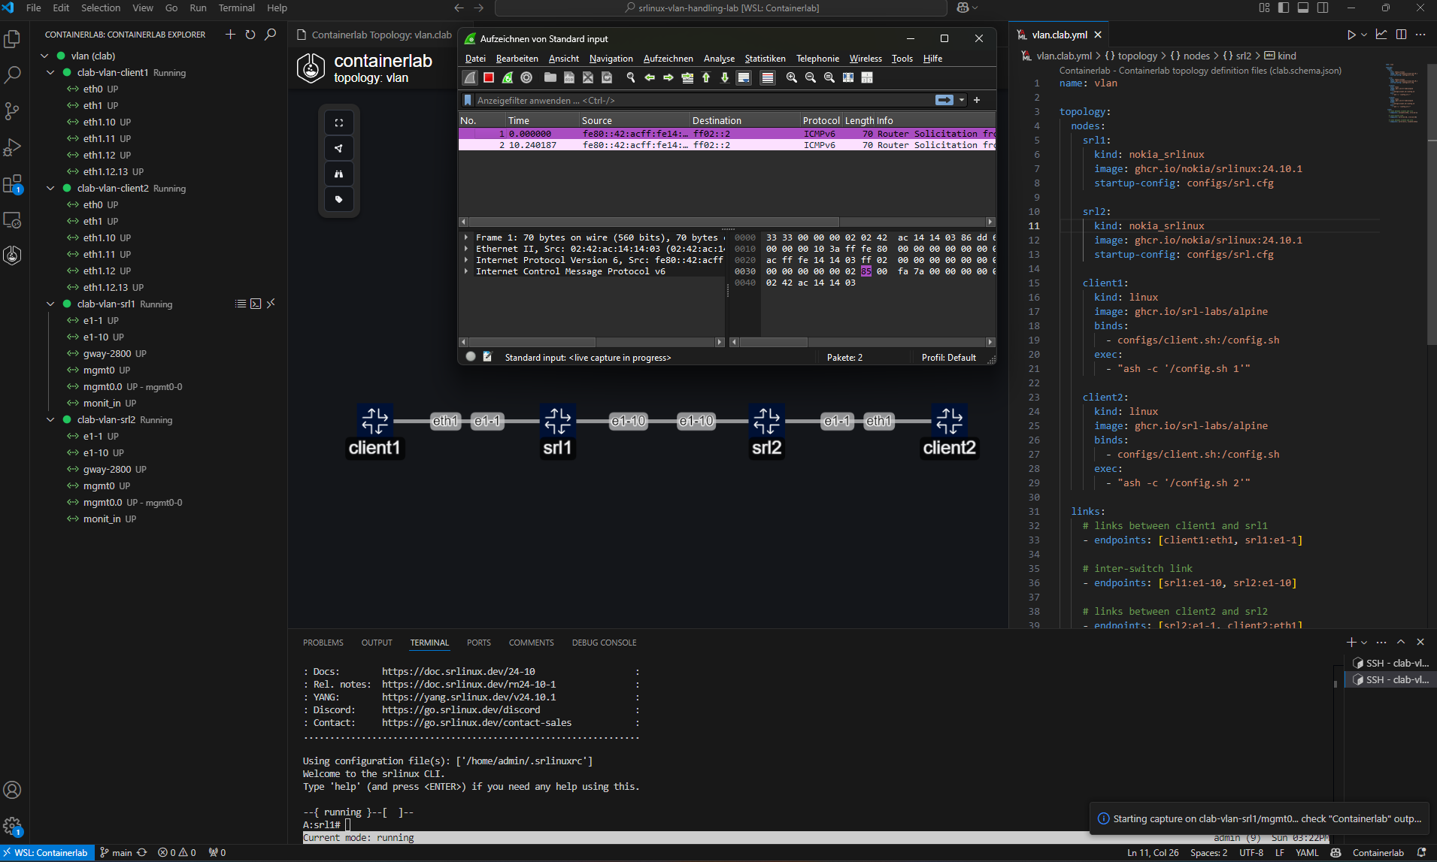Open Remote Explorer view
Screen dimensions: 1437x862
pyautogui.click(x=12, y=219)
